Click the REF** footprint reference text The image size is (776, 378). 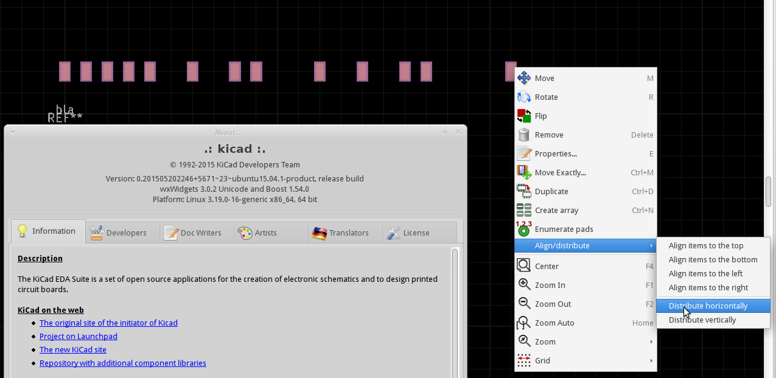click(65, 118)
